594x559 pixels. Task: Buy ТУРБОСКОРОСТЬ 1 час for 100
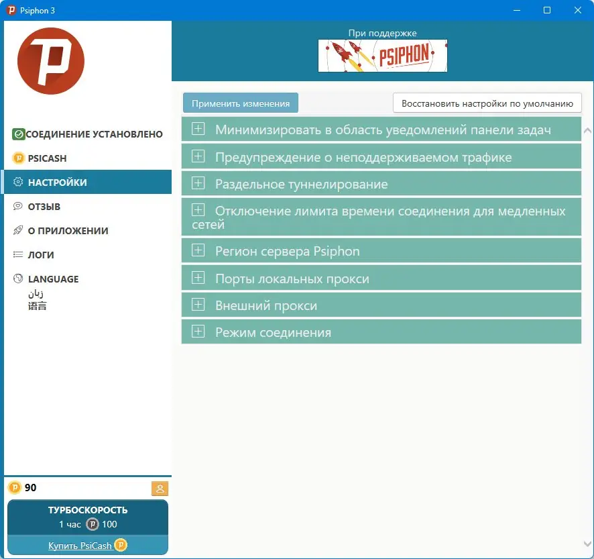pyautogui.click(x=88, y=517)
